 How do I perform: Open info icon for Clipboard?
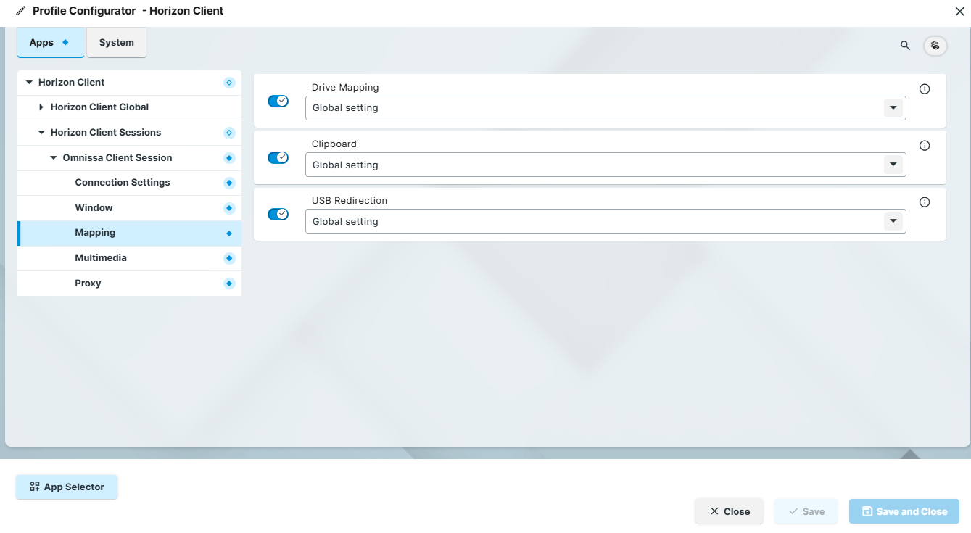925,146
